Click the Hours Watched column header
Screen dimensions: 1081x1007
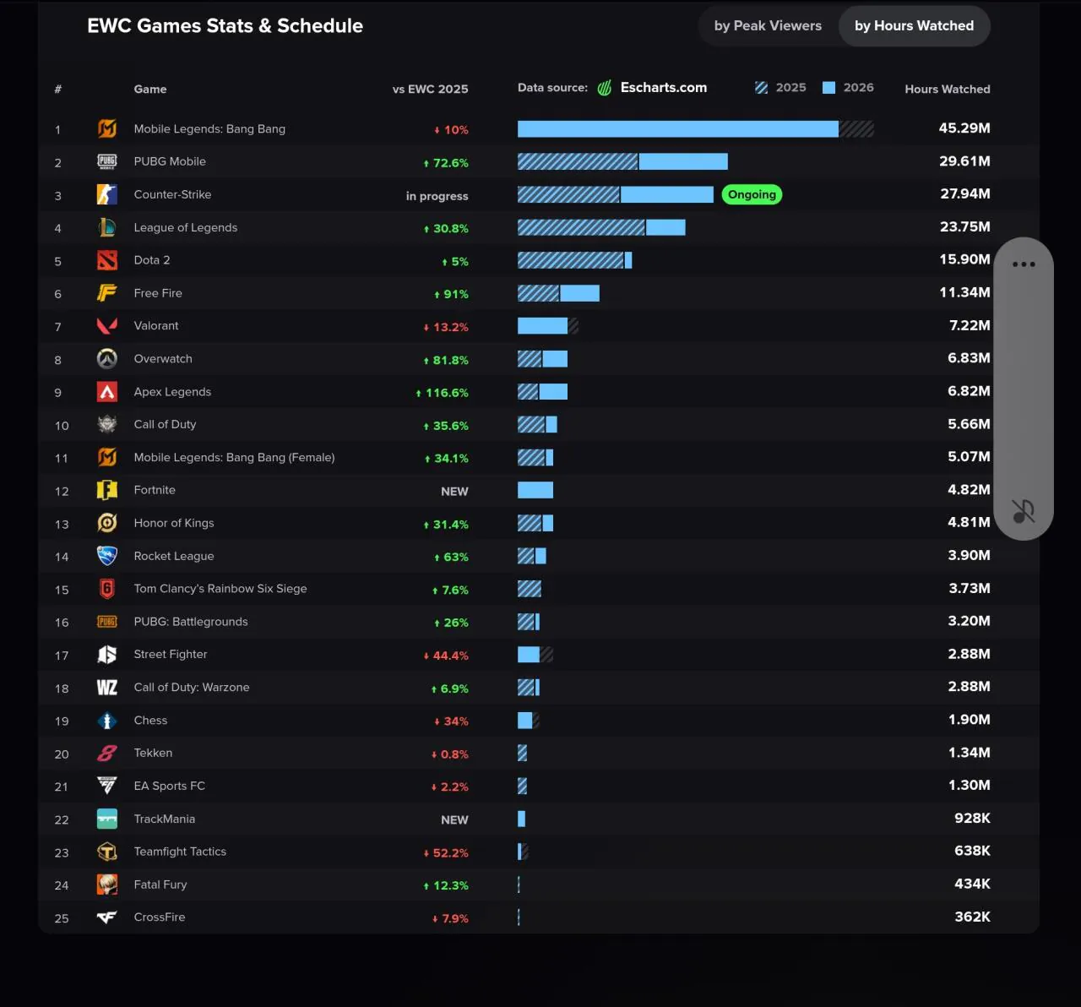pos(948,90)
